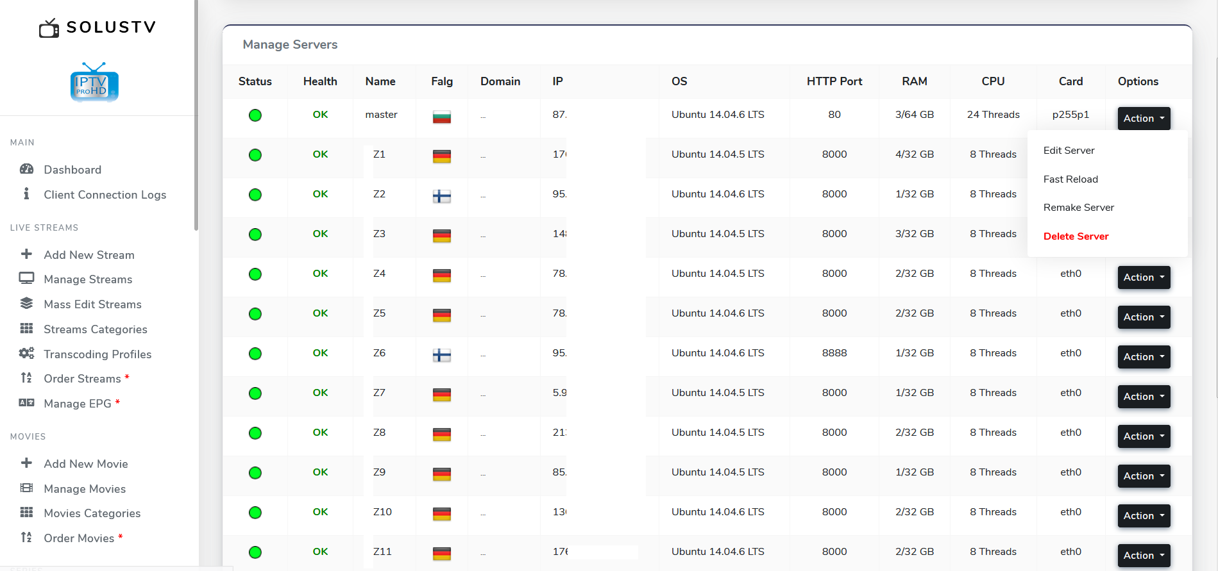Select Edit Server from the dropdown menu
Image resolution: width=1218 pixels, height=571 pixels.
coord(1069,151)
